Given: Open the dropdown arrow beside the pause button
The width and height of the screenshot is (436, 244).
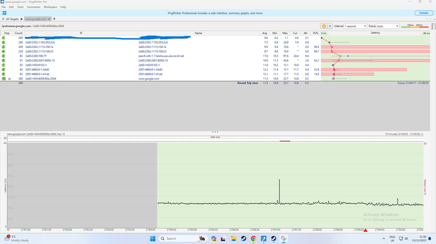Looking at the screenshot, I should coord(330,26).
